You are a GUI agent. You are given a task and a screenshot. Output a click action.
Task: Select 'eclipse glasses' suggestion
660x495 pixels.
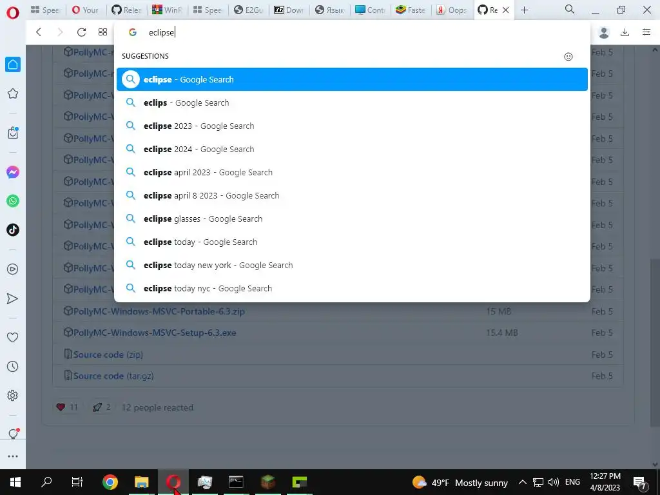[x=352, y=218]
